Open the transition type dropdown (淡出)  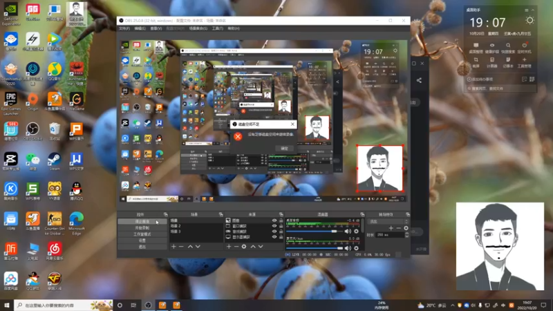pyautogui.click(x=388, y=221)
